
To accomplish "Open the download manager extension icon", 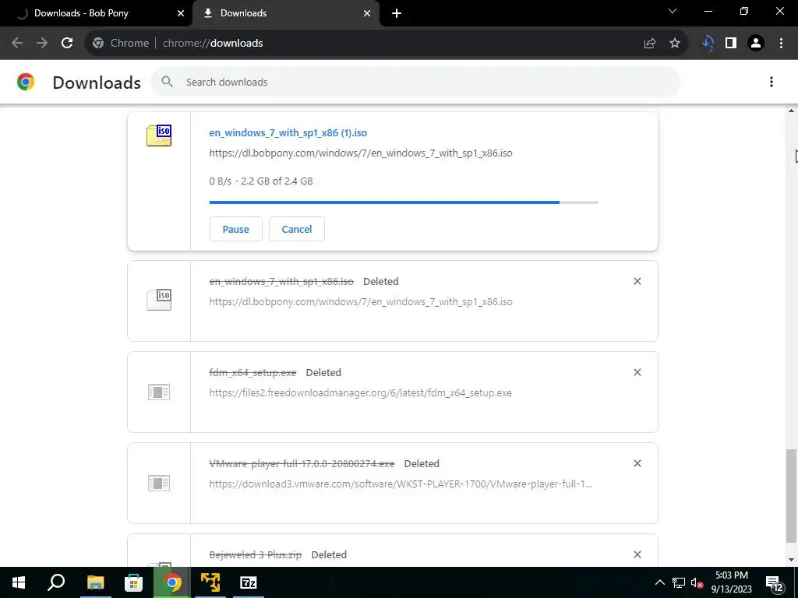I will [x=708, y=44].
